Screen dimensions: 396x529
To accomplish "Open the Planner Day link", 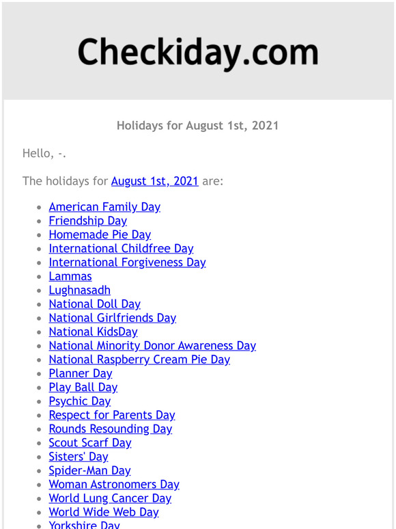I will coord(81,373).
